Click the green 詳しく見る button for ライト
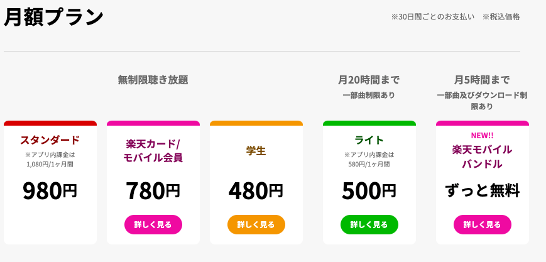 [369, 225]
